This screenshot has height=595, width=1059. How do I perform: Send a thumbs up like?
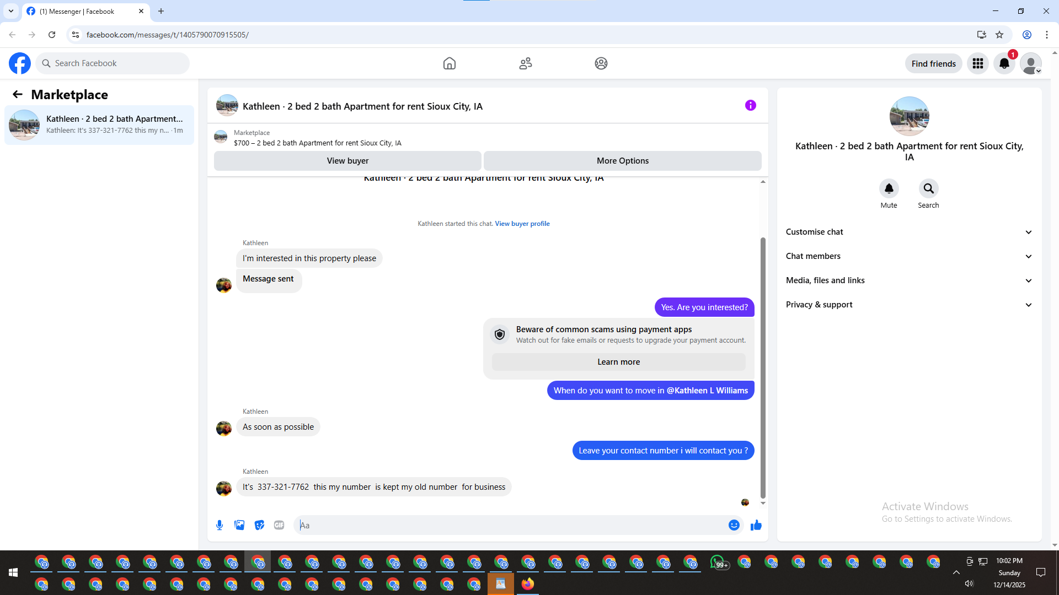tap(756, 525)
